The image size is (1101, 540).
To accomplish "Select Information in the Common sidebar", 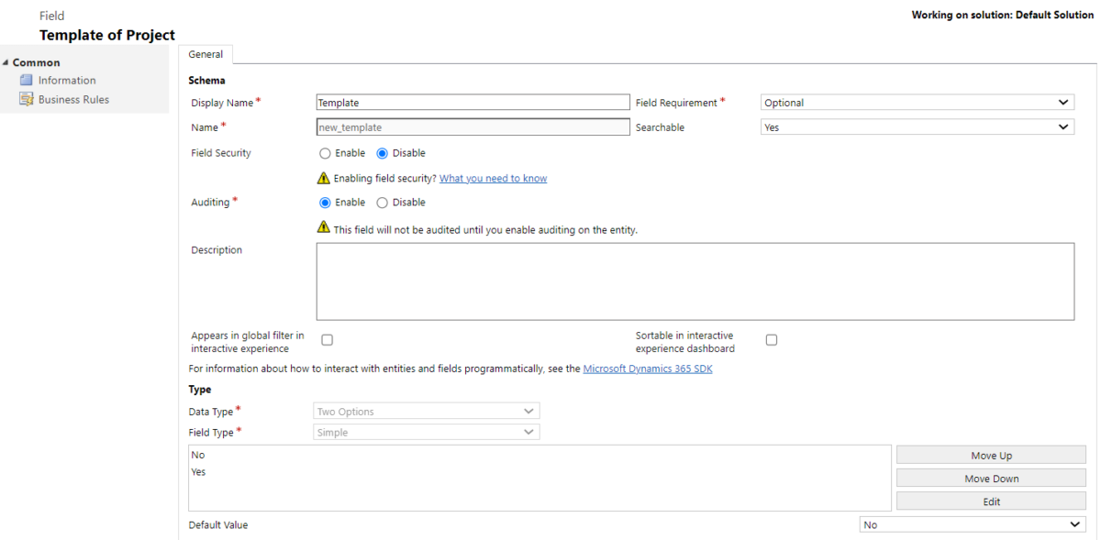I will point(66,80).
